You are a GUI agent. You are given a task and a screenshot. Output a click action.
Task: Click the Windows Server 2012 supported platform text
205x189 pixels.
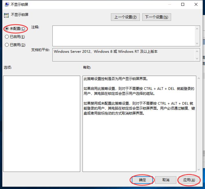pyautogui.click(x=106, y=51)
